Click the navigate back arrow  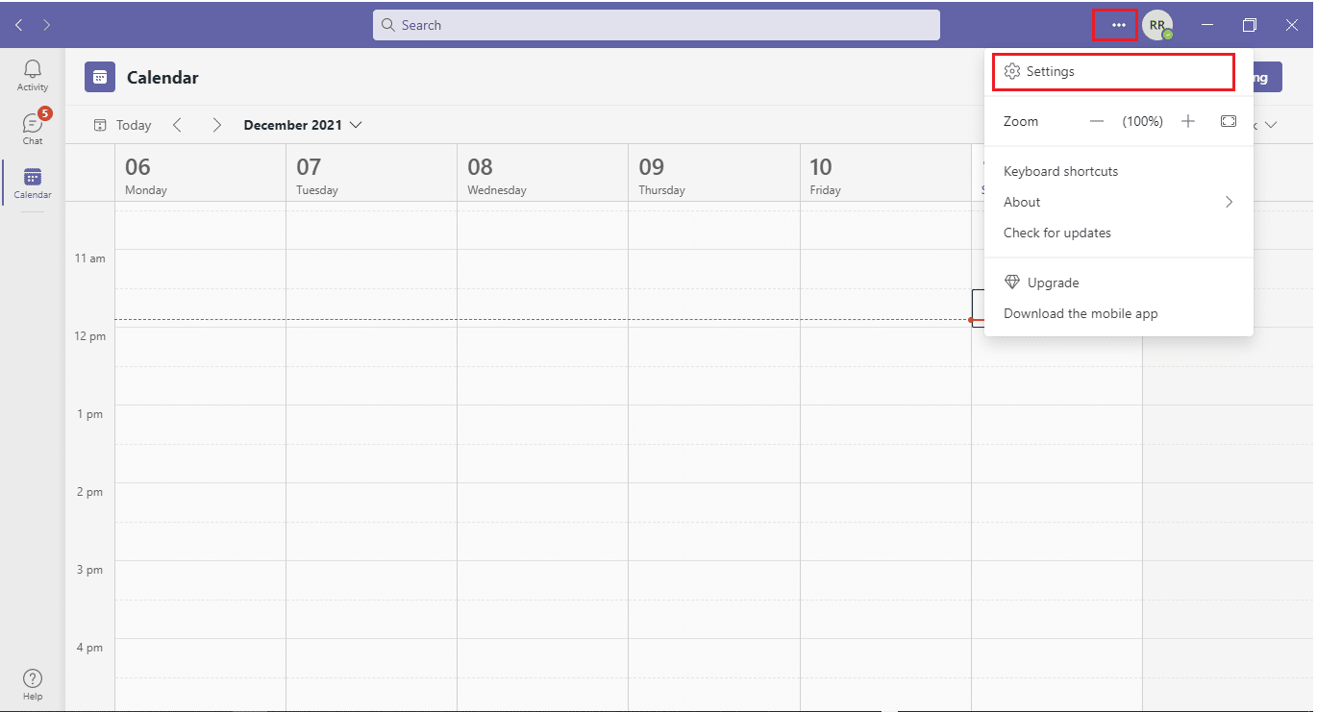(x=19, y=25)
